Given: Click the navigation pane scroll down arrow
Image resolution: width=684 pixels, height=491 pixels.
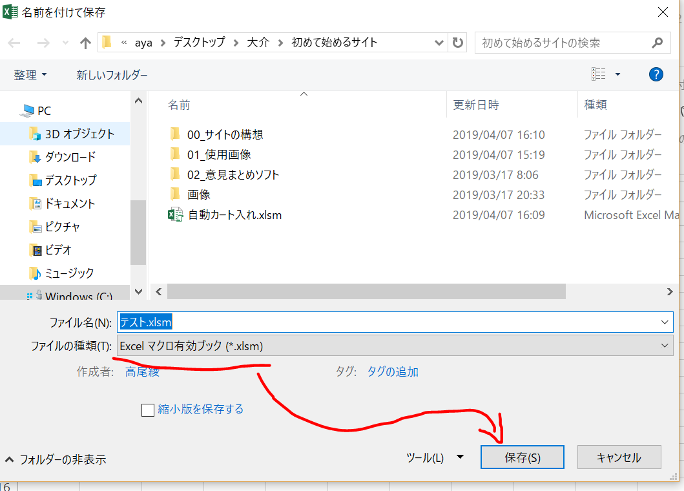Looking at the screenshot, I should (x=139, y=291).
